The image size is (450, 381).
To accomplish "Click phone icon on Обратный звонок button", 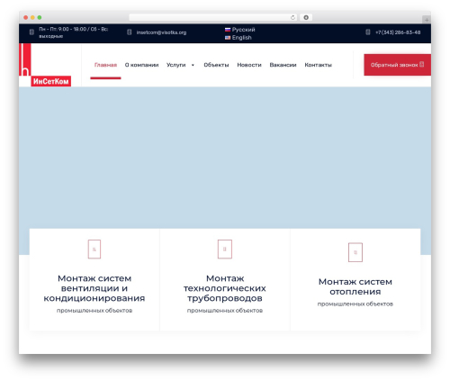I will 422,64.
